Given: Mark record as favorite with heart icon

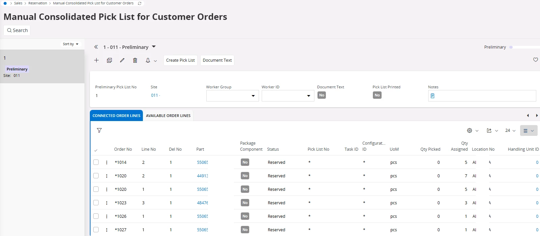Looking at the screenshot, I should coord(536,60).
